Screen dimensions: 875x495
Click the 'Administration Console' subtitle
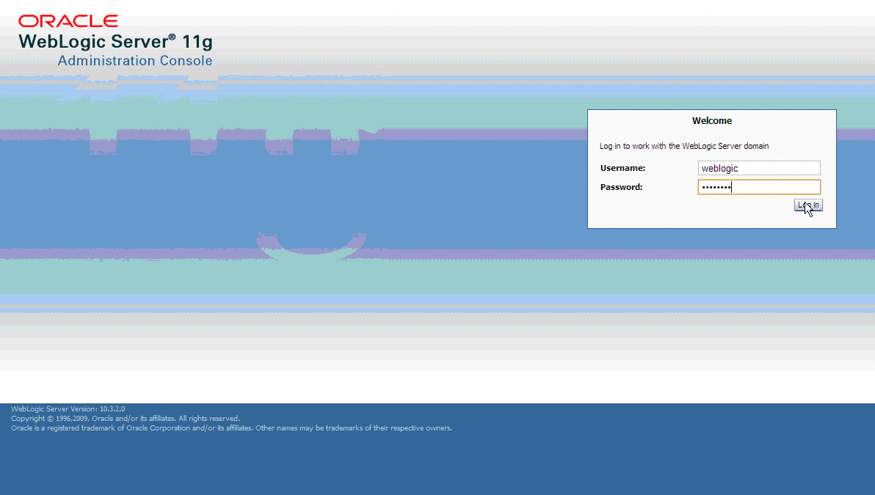pyautogui.click(x=135, y=61)
